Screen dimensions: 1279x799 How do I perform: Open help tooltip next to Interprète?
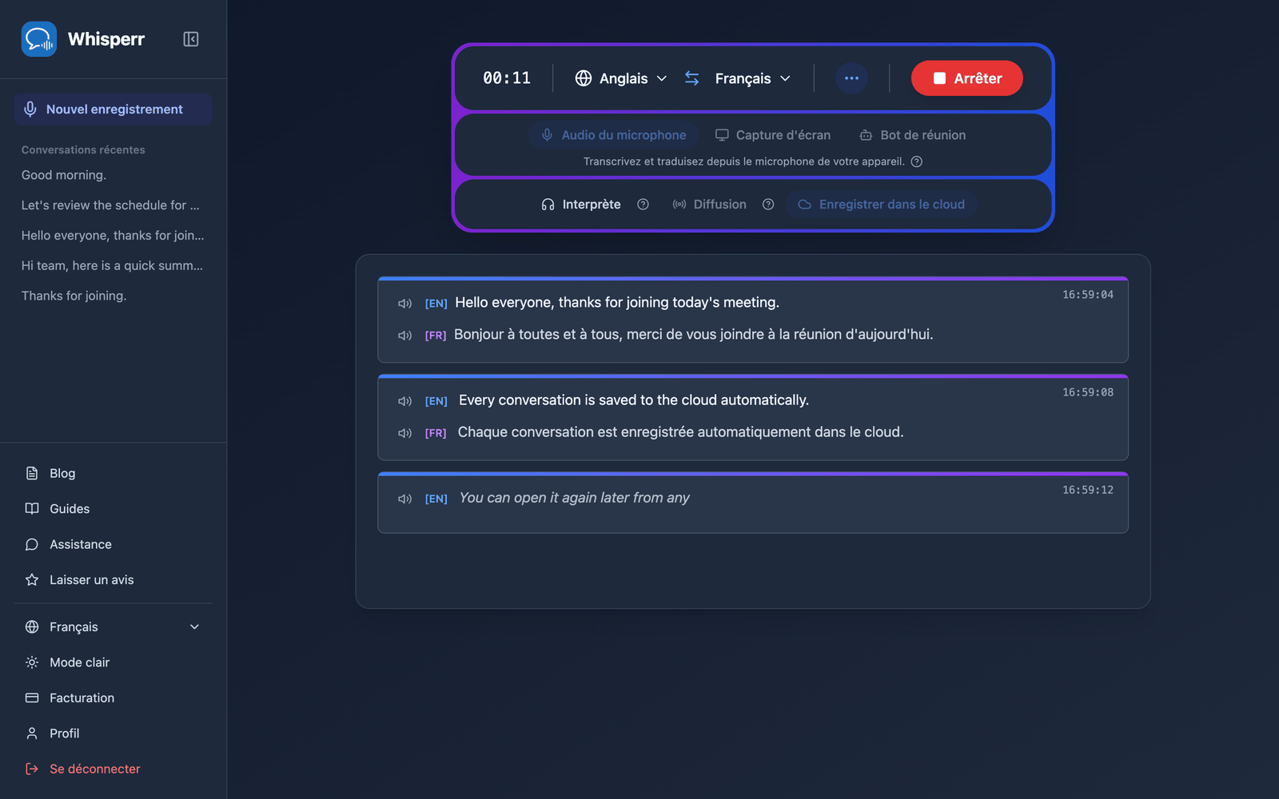click(643, 205)
